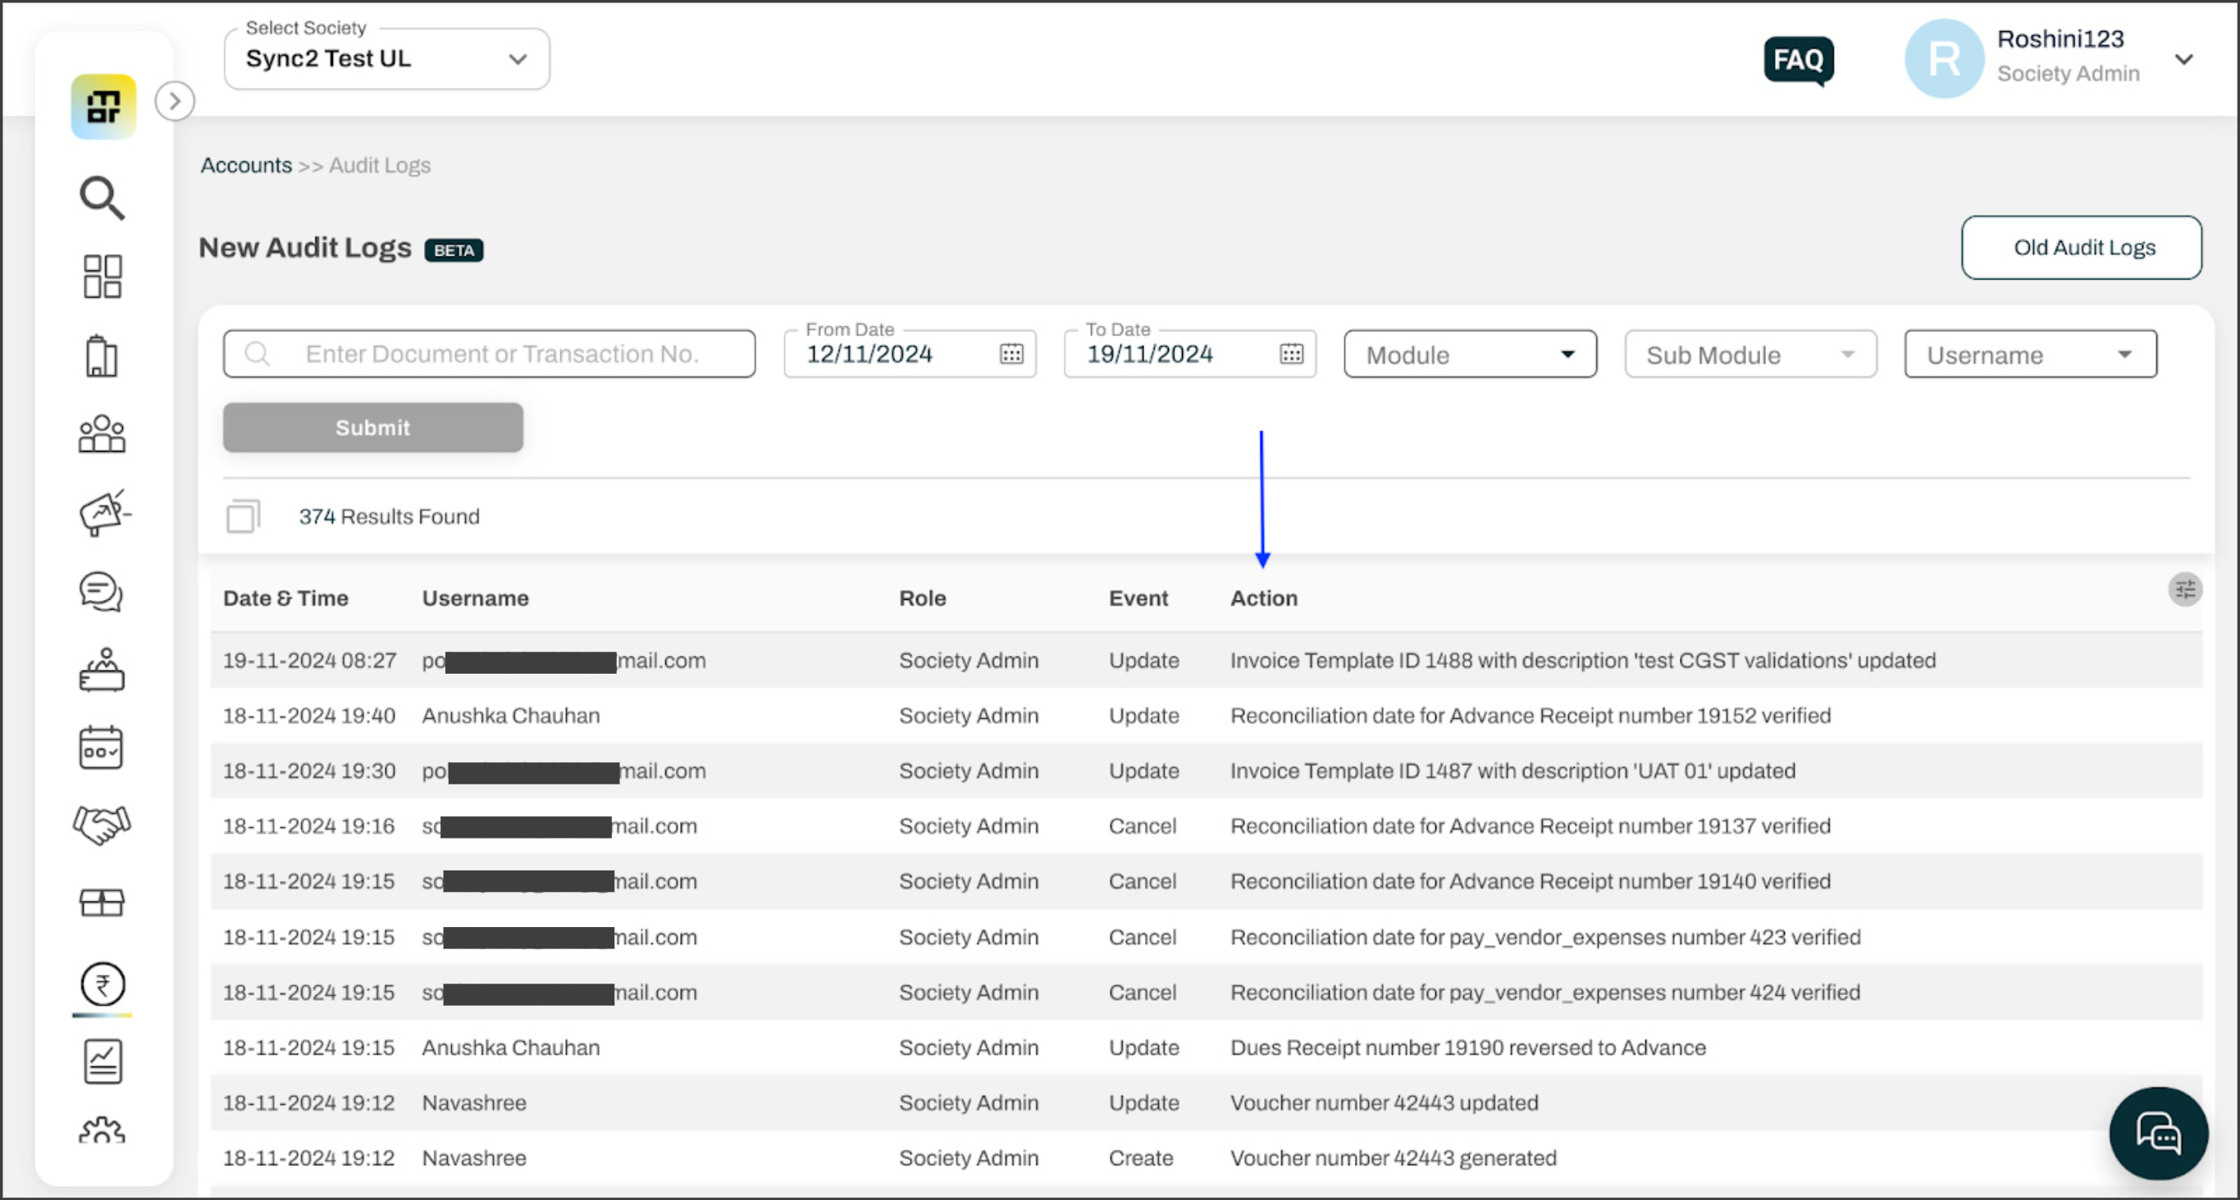
Task: Open the dashboard grid sidebar icon
Action: coord(102,276)
